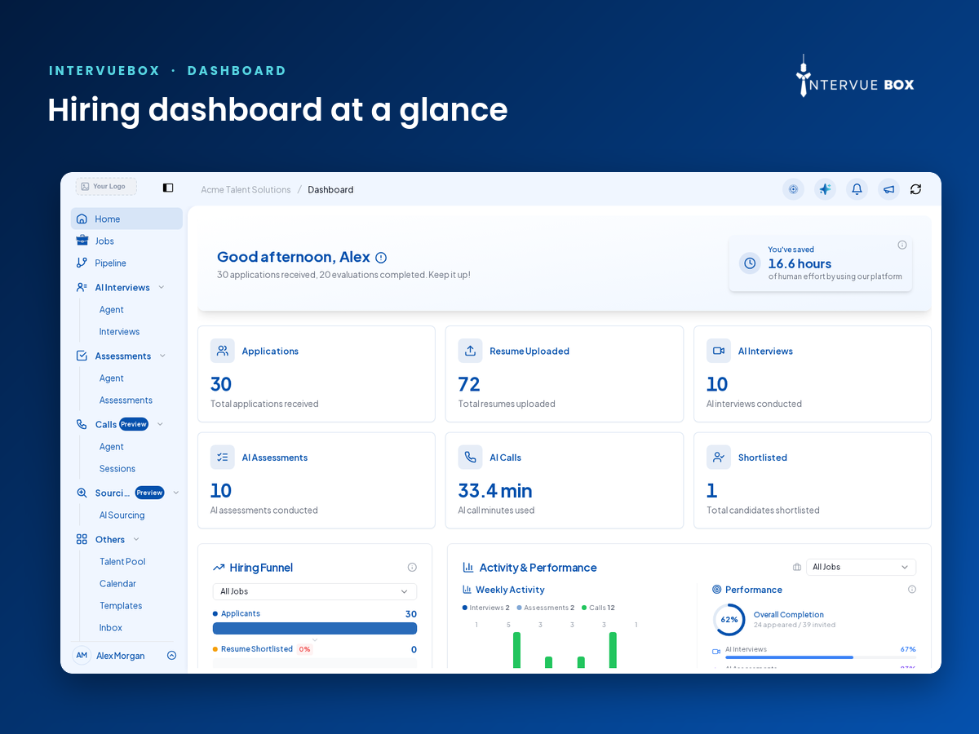Screen dimensions: 979x734
Task: Click the Resume Shortlisted funnel label
Action: click(x=257, y=649)
